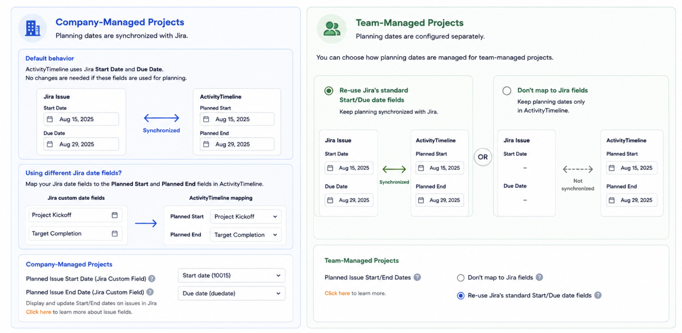Not-synchronized example: click Planned Start calendar icon
This screenshot has height=333, width=682.
(x=612, y=168)
